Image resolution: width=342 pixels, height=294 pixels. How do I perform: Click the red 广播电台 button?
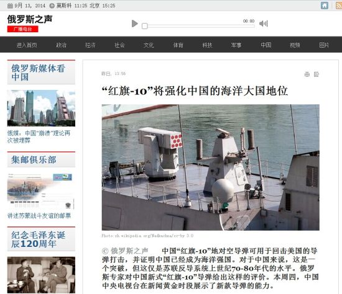[x=22, y=29]
